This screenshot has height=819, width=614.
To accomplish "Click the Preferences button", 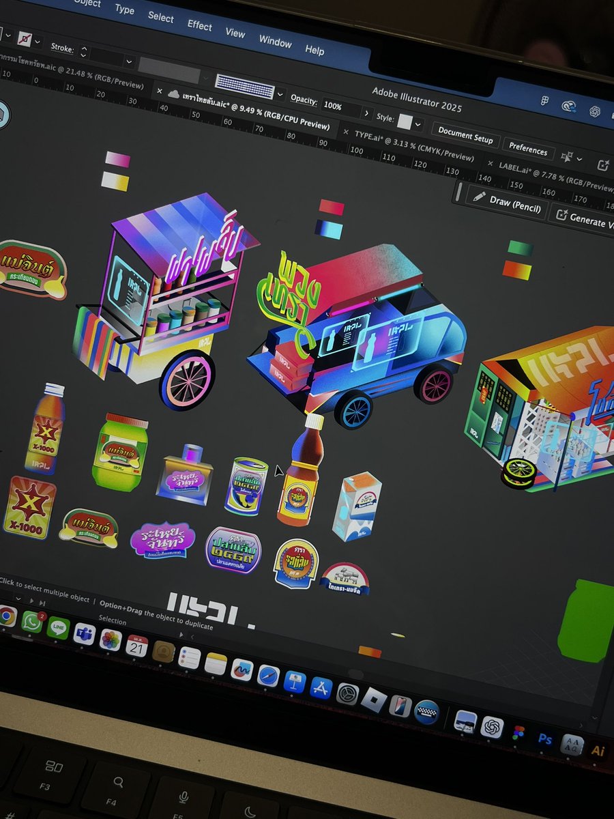I will coord(528,149).
